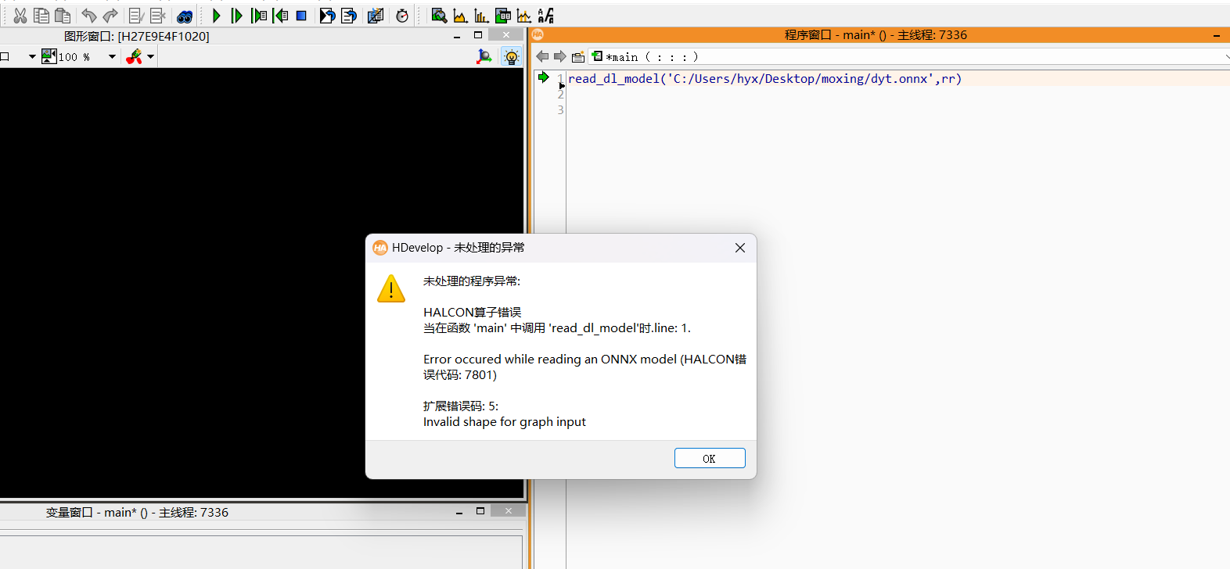The width and height of the screenshot is (1230, 569).
Task: Click the 'HALCON算子错误' text in dialog
Action: pos(473,313)
